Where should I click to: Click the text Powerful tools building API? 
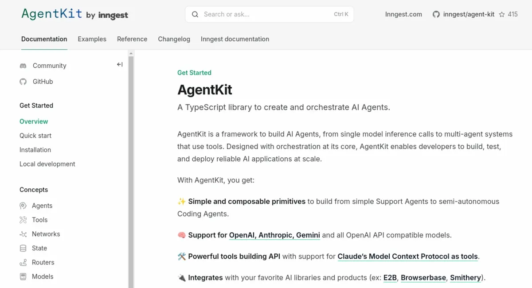coord(234,256)
